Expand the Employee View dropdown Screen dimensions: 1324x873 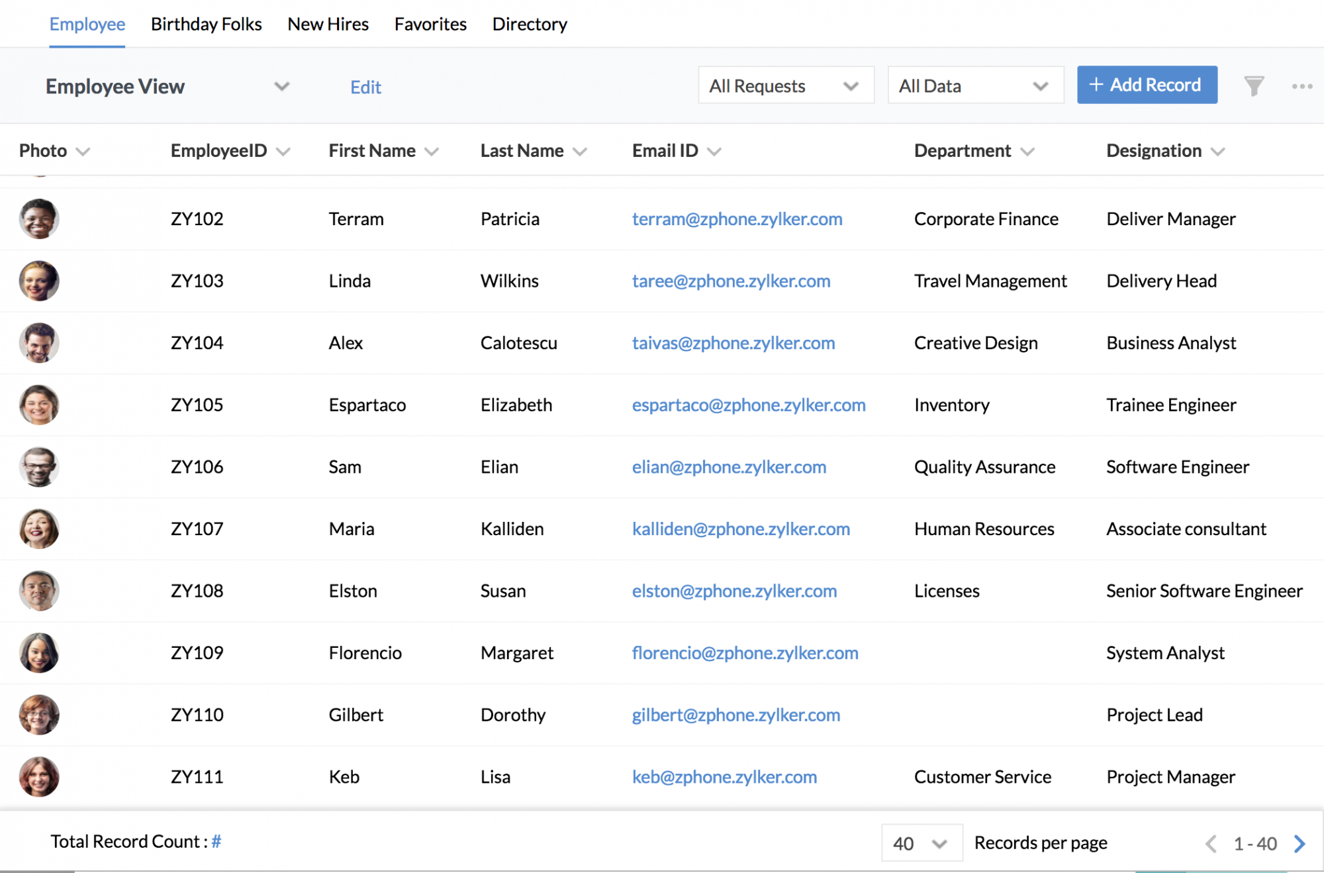pyautogui.click(x=282, y=86)
